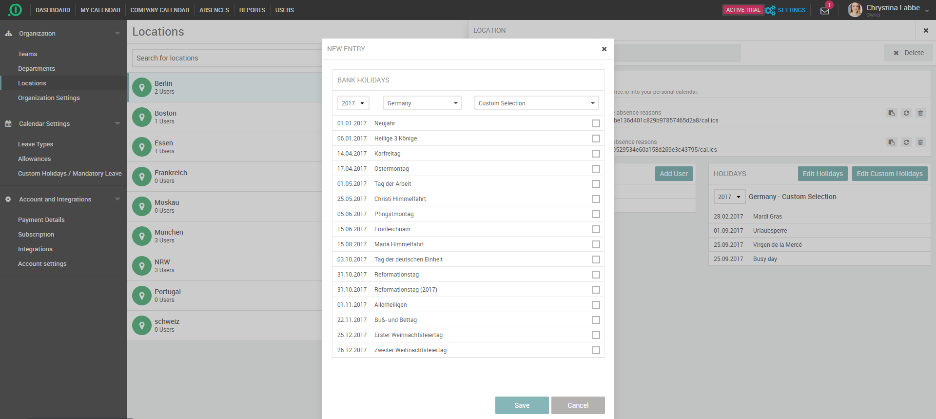Go to Company Calendar tab

point(159,10)
